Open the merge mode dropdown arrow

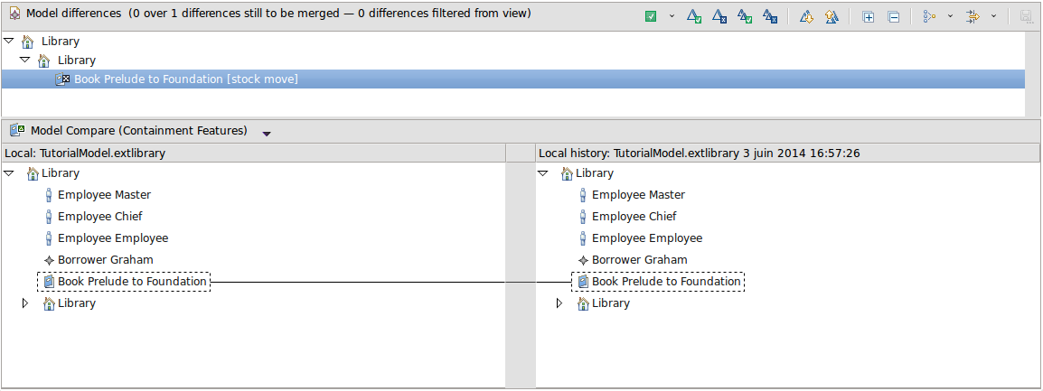(x=672, y=16)
